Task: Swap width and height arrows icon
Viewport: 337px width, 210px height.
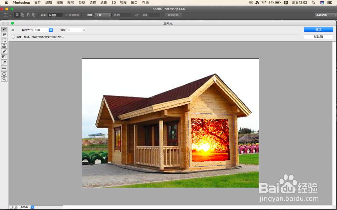Action: point(137,15)
